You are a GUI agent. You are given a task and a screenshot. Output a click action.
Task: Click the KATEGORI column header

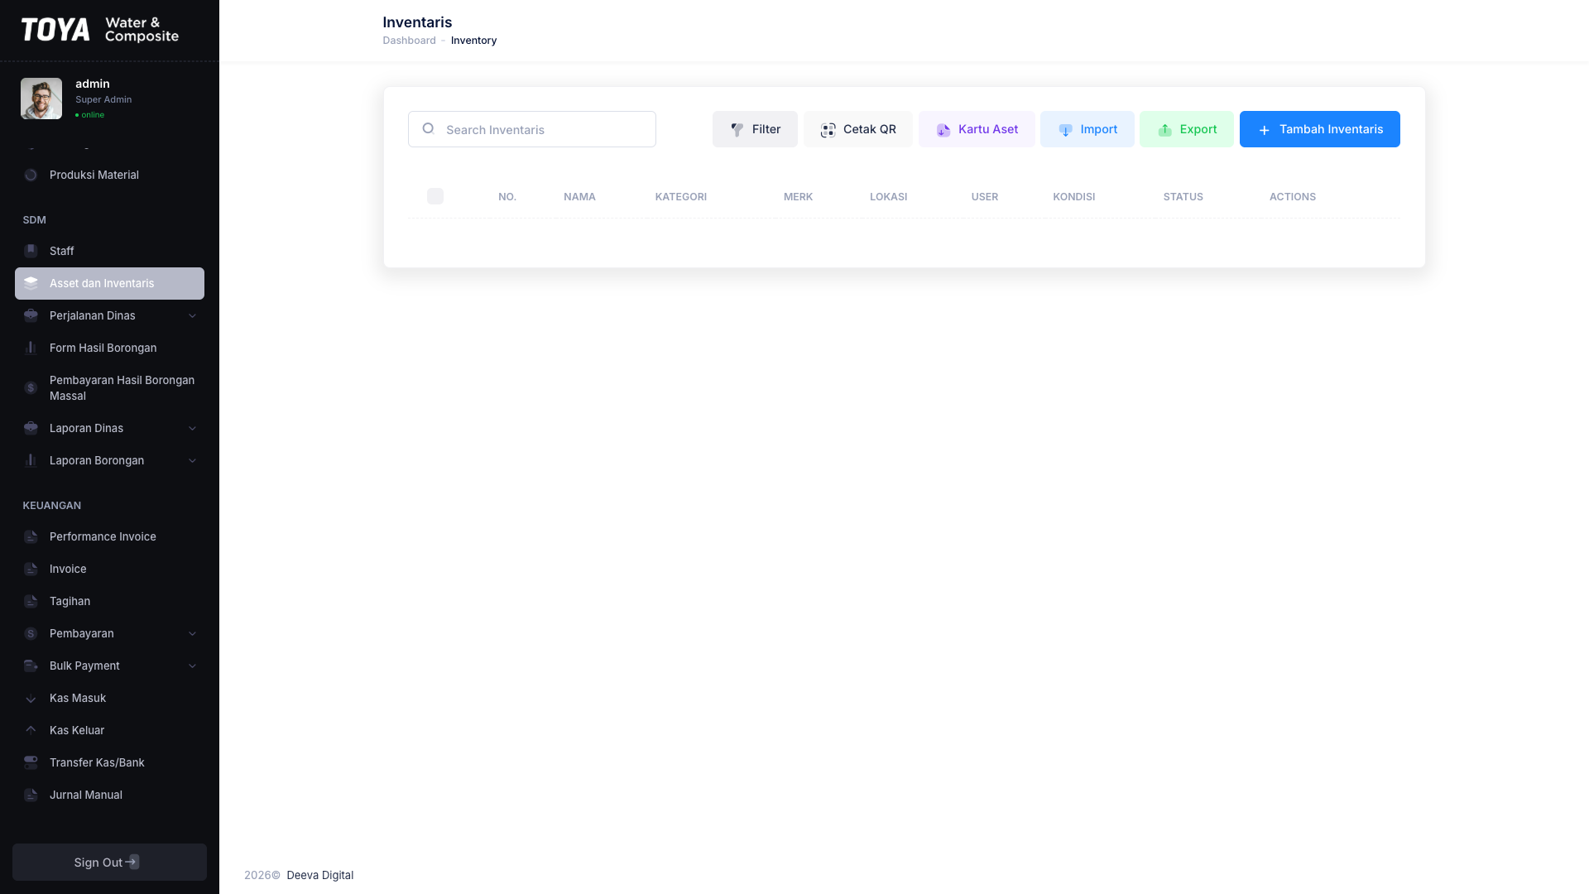point(680,197)
